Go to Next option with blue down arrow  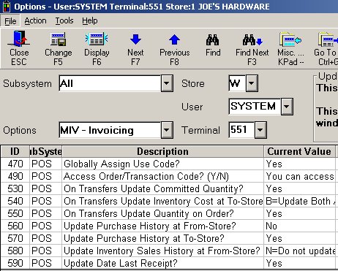click(135, 39)
